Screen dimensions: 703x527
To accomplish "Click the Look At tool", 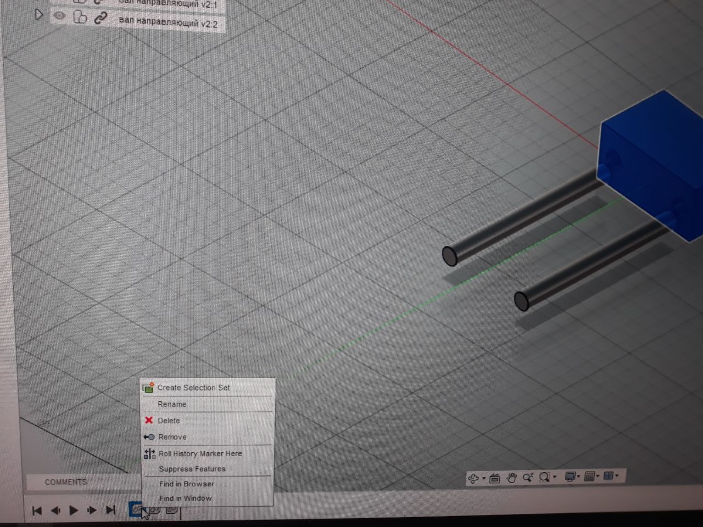I will (494, 478).
